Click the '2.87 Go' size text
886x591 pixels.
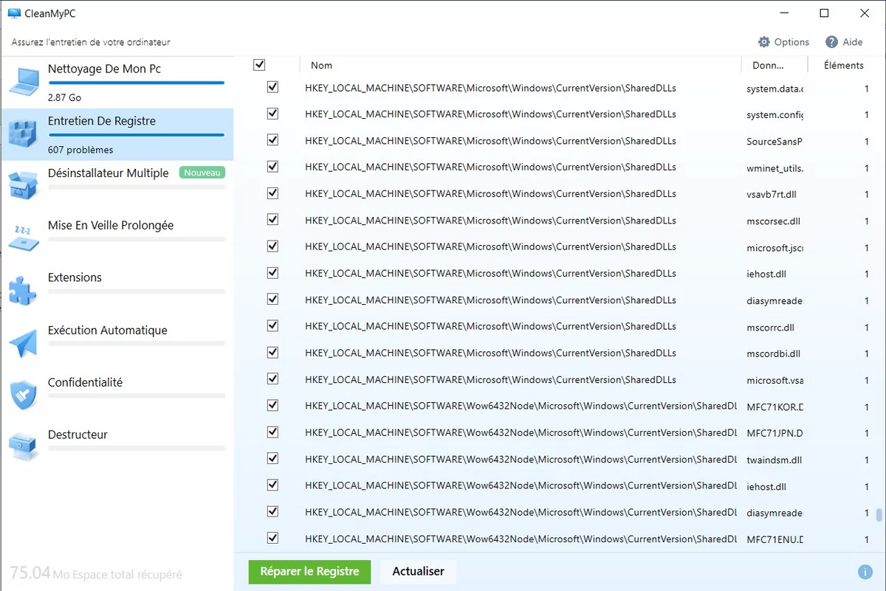click(x=64, y=97)
